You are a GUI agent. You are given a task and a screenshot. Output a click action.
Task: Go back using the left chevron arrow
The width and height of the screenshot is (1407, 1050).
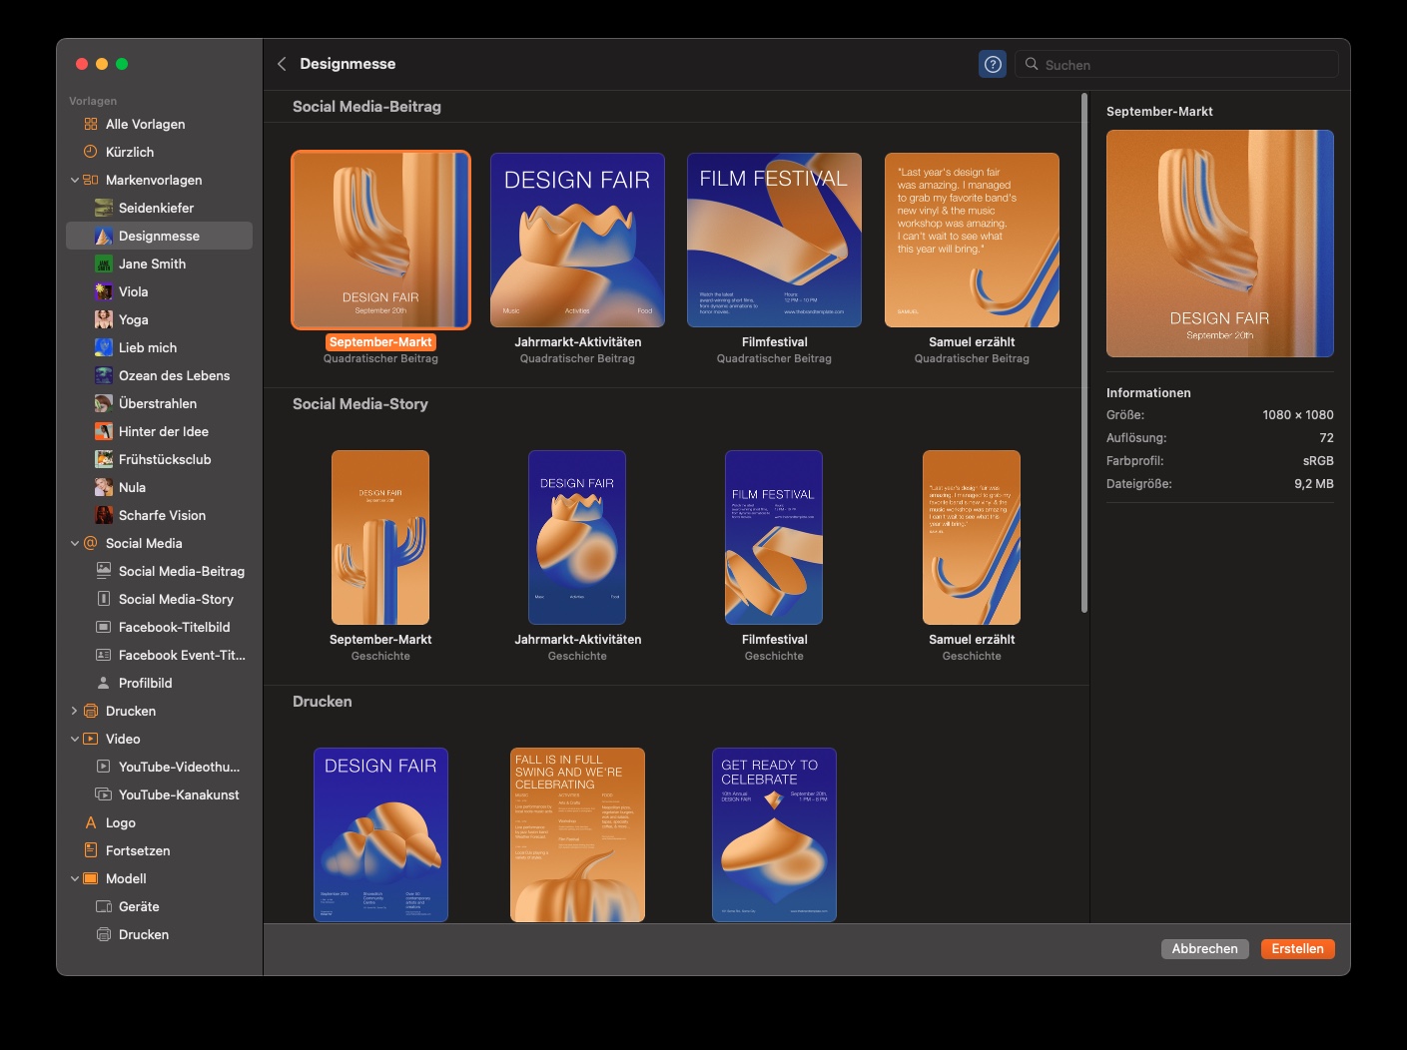pos(282,63)
